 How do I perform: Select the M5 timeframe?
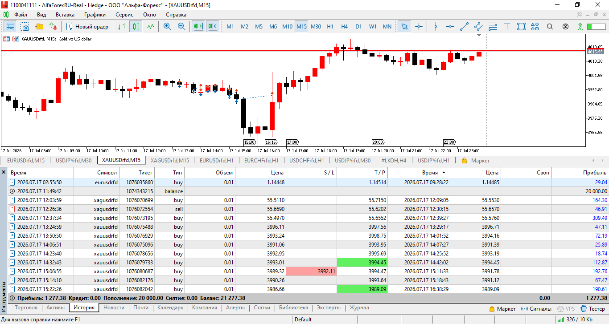pos(259,27)
